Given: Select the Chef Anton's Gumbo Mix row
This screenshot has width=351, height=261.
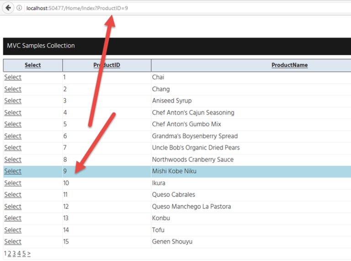Looking at the screenshot, I should click(x=13, y=124).
